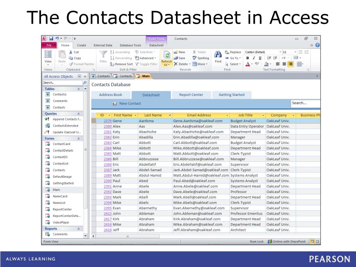This screenshot has width=356, height=267.
Task: Click Online with SharePoint status icon
Action: [270, 242]
